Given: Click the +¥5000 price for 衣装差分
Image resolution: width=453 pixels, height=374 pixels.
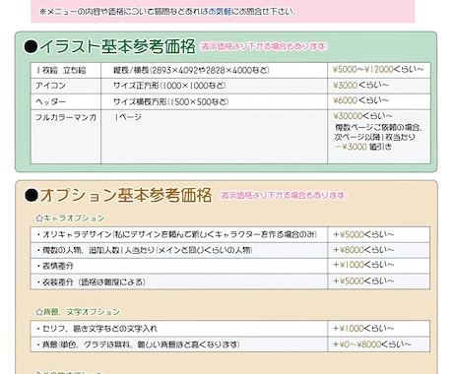Looking at the screenshot, I should (363, 280).
